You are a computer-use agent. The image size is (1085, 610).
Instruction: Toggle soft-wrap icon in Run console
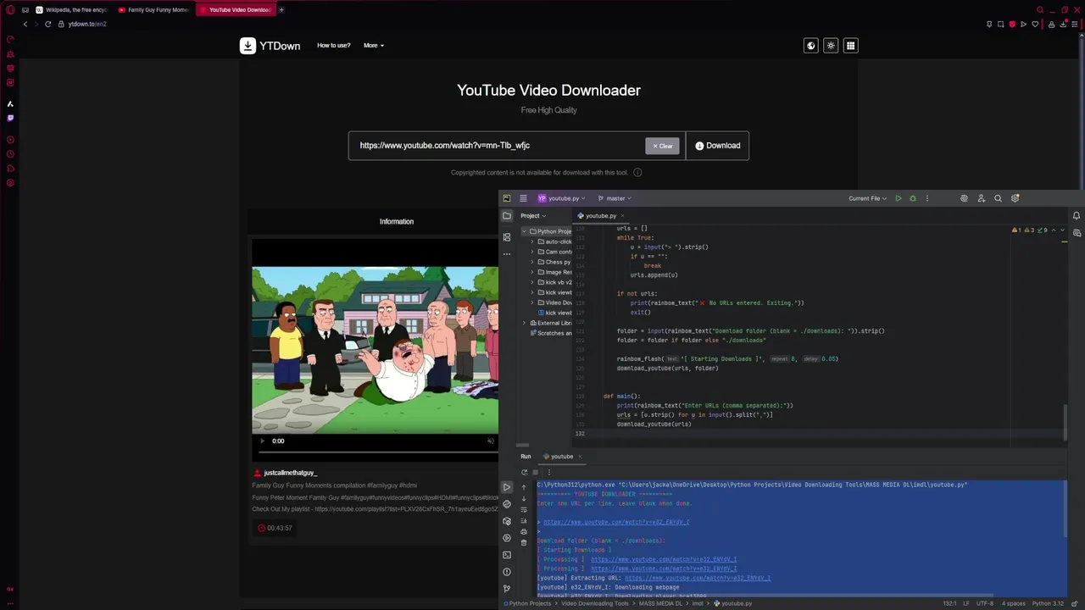click(523, 510)
